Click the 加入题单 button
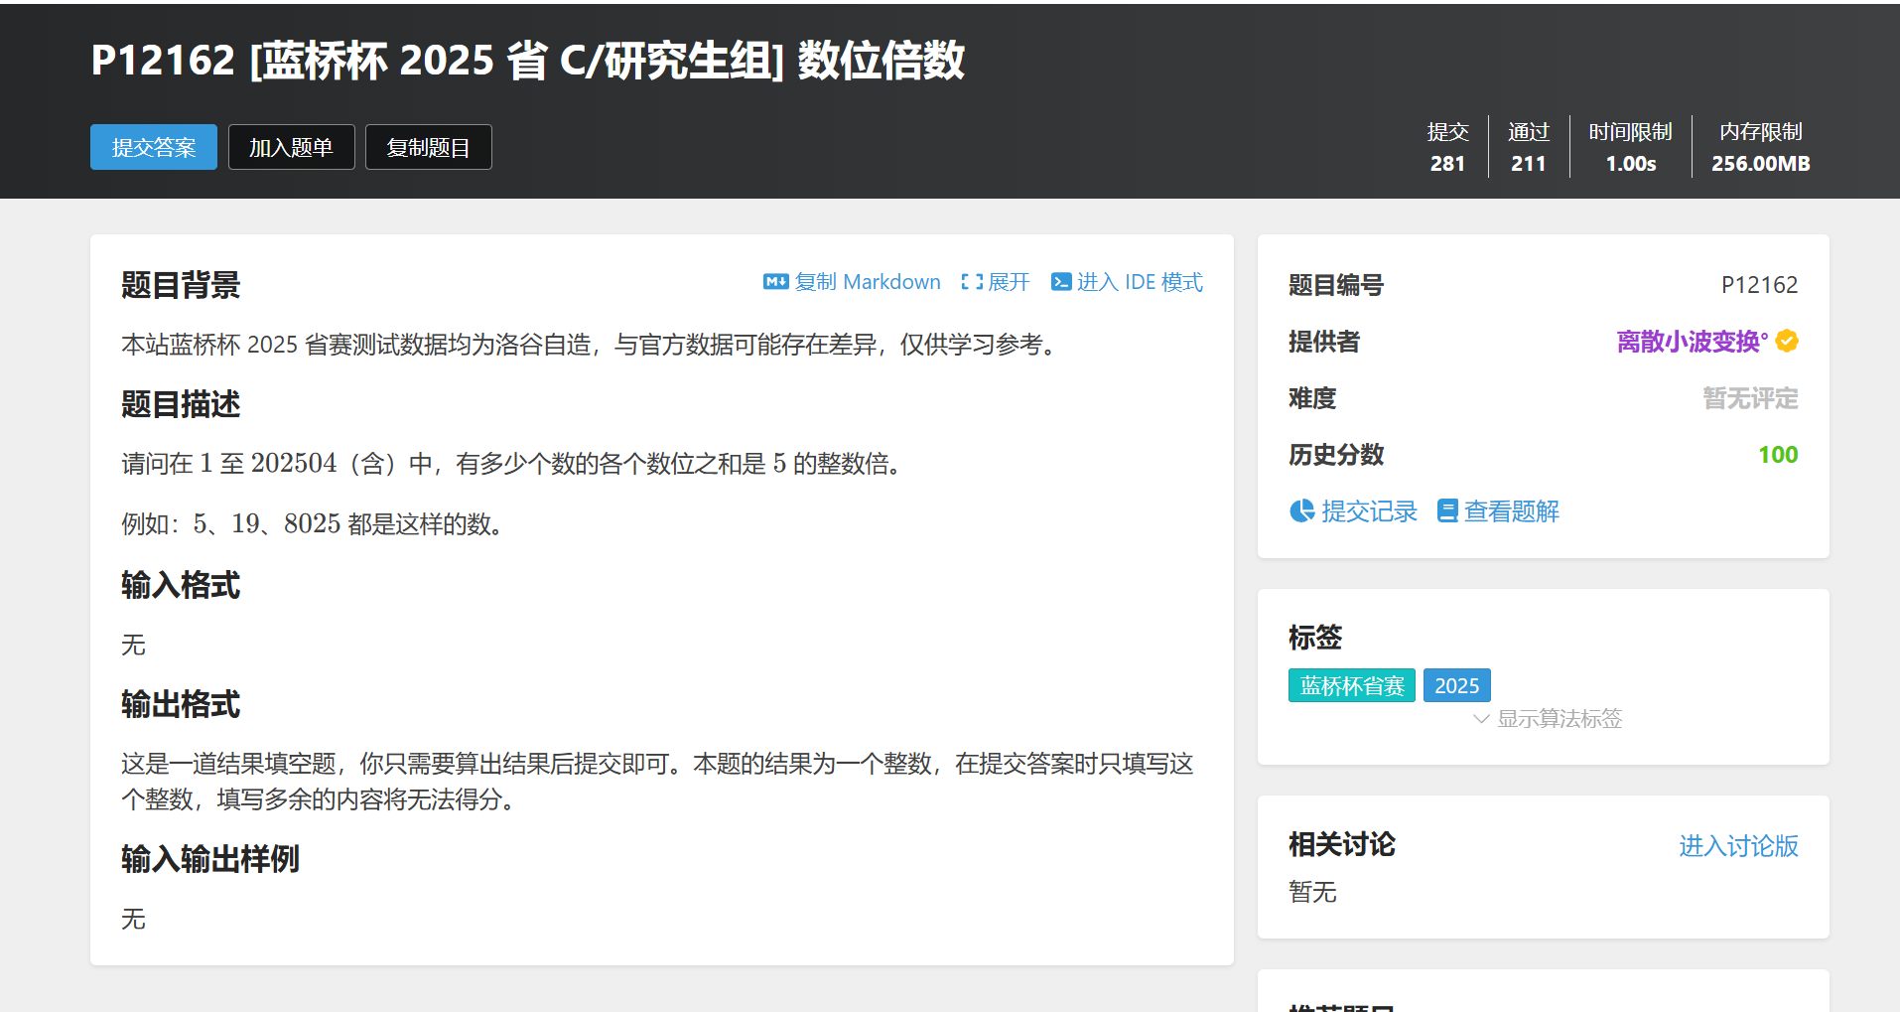1900x1012 pixels. [291, 147]
